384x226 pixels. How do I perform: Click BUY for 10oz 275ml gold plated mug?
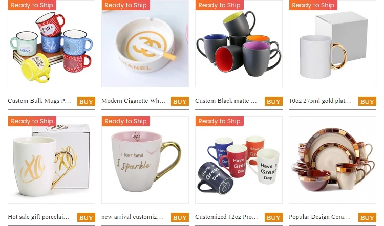367,101
